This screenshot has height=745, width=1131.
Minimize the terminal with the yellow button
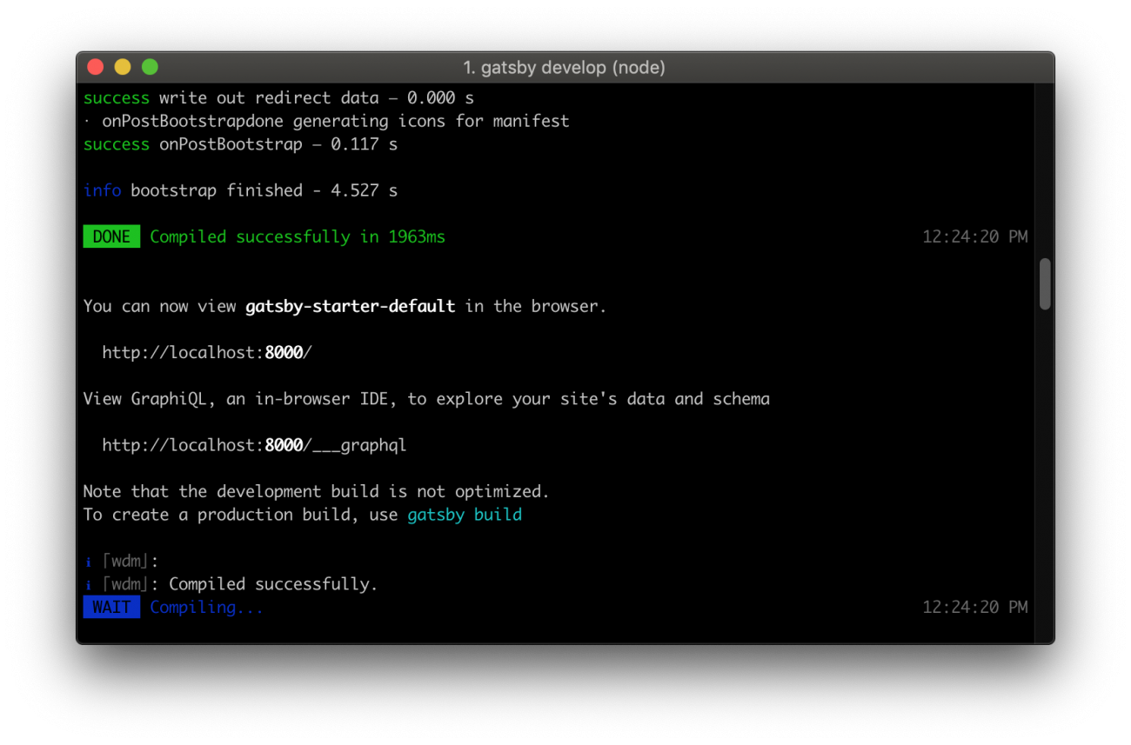point(123,67)
